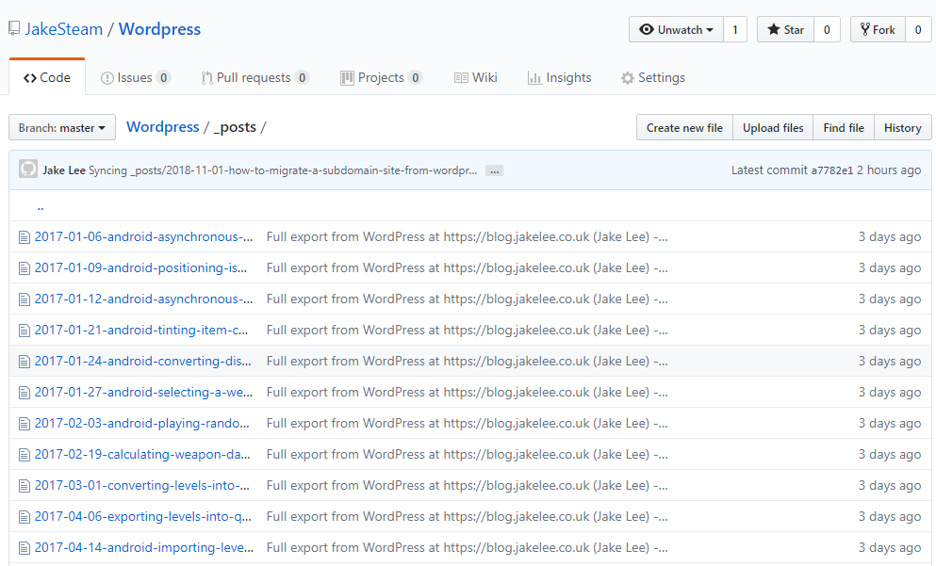Open the file 2017-04-06-exporting-levels-into-q
Screen dimensions: 936x566
point(143,516)
